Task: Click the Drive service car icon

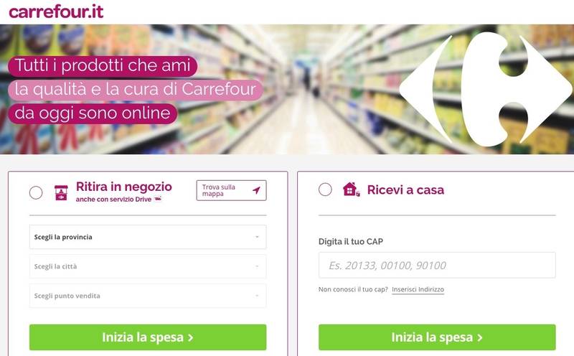Action: (x=158, y=199)
